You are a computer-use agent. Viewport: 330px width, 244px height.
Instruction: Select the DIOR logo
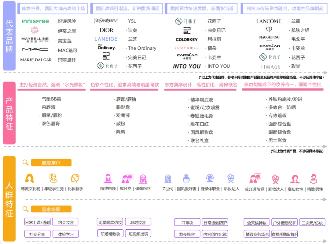106,30
